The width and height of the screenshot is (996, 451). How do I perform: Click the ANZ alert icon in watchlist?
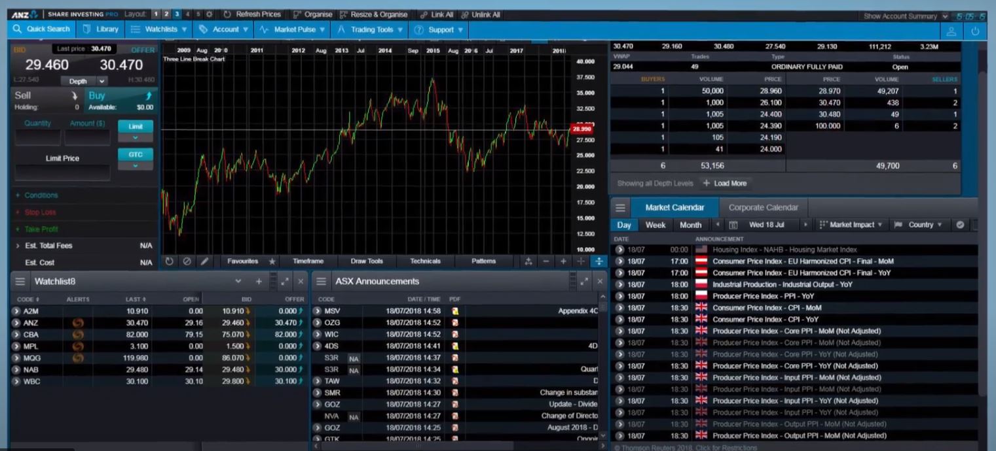click(x=78, y=323)
